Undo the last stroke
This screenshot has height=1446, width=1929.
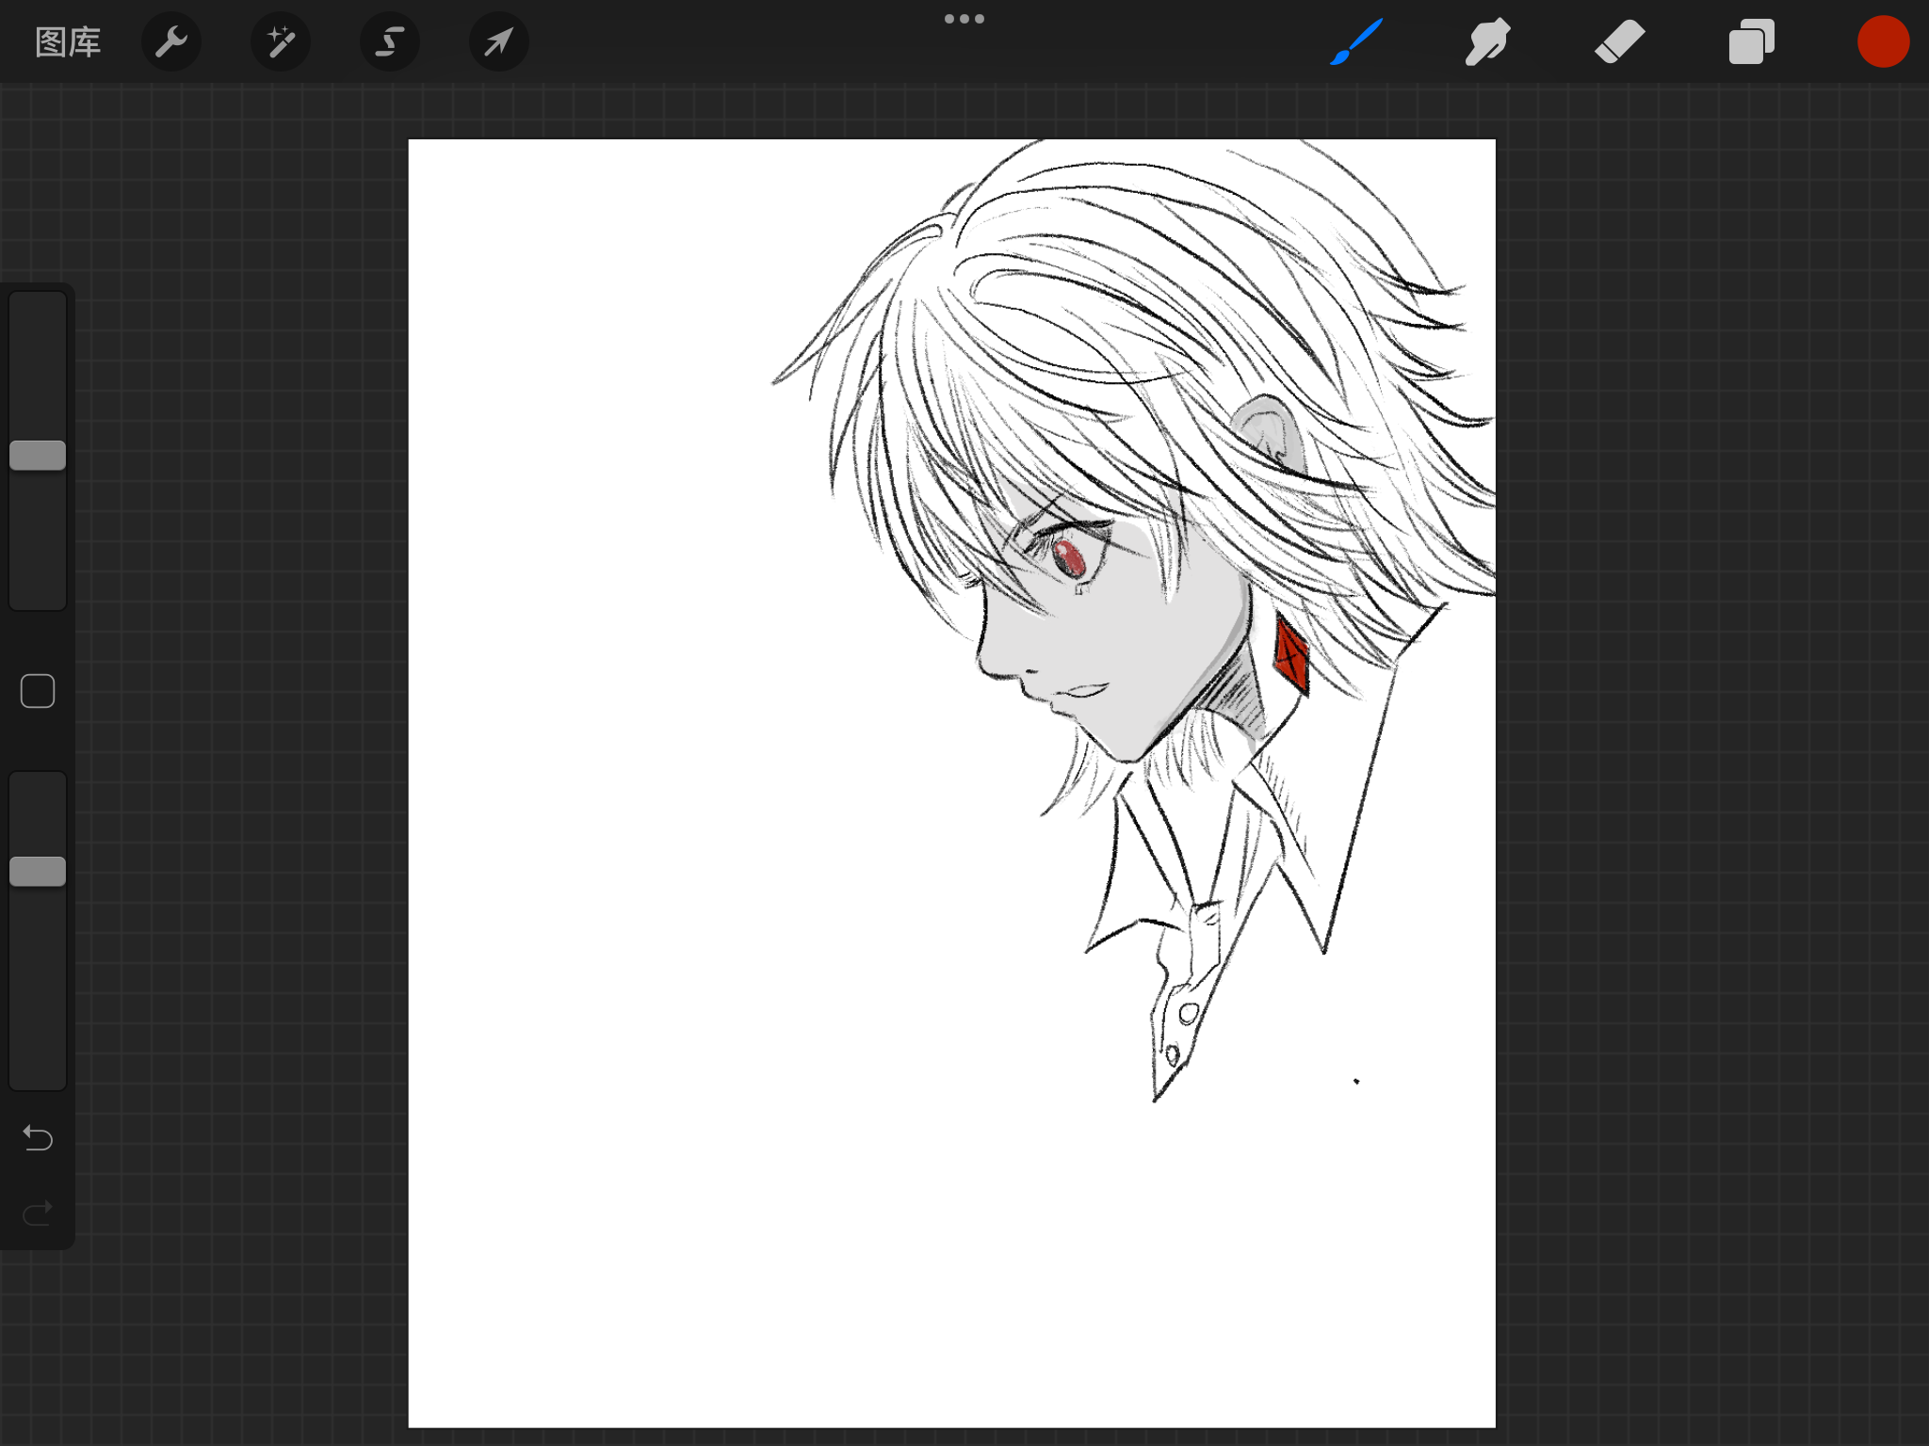point(38,1138)
